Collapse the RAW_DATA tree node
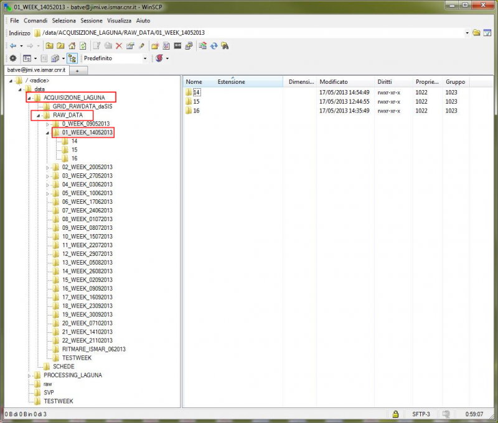This screenshot has height=423, width=498. pyautogui.click(x=39, y=116)
